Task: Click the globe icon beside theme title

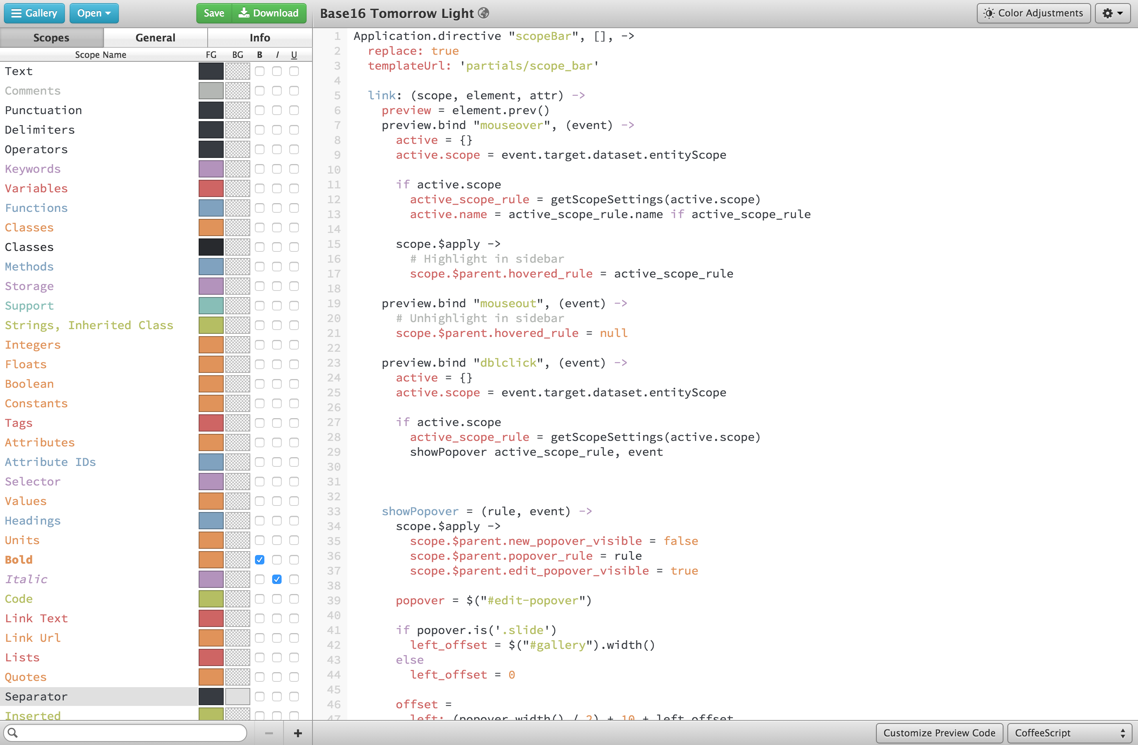Action: (483, 13)
